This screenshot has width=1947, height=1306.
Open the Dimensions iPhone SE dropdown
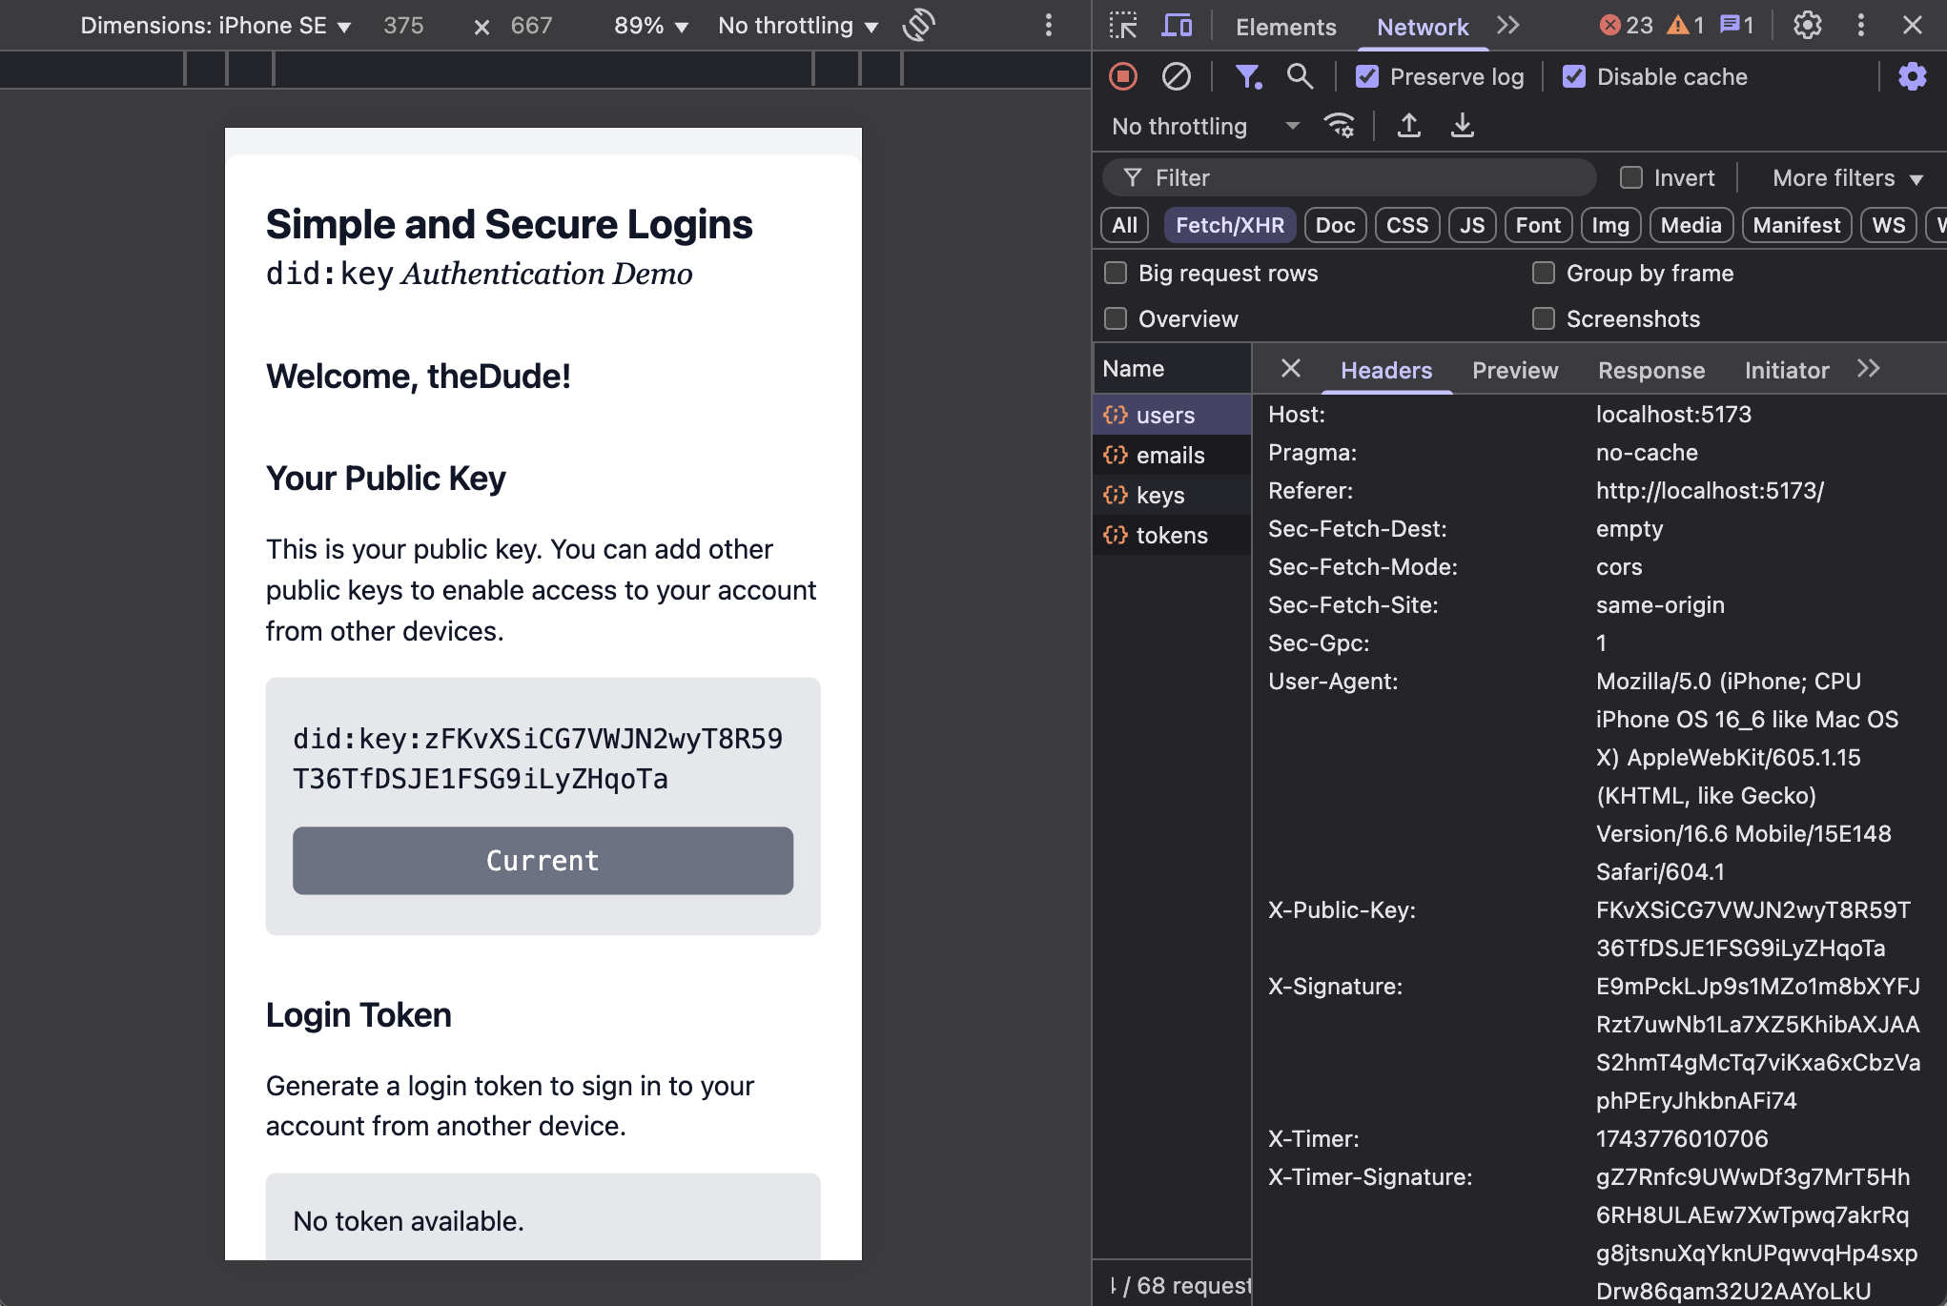(x=215, y=26)
